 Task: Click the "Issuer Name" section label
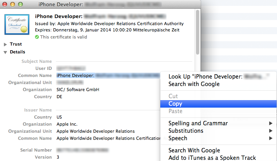coord(38,110)
